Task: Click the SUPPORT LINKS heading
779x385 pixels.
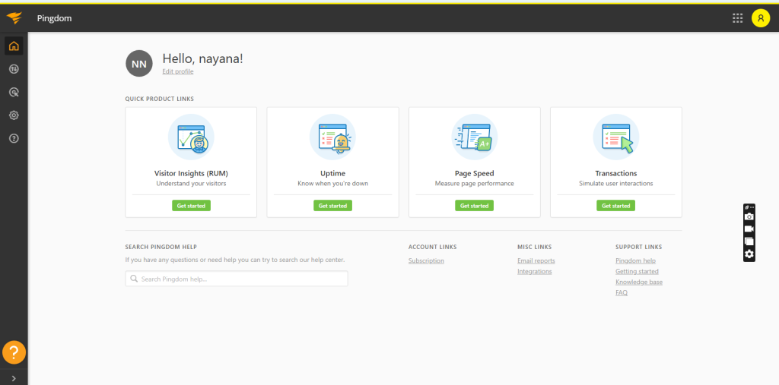Action: click(639, 247)
